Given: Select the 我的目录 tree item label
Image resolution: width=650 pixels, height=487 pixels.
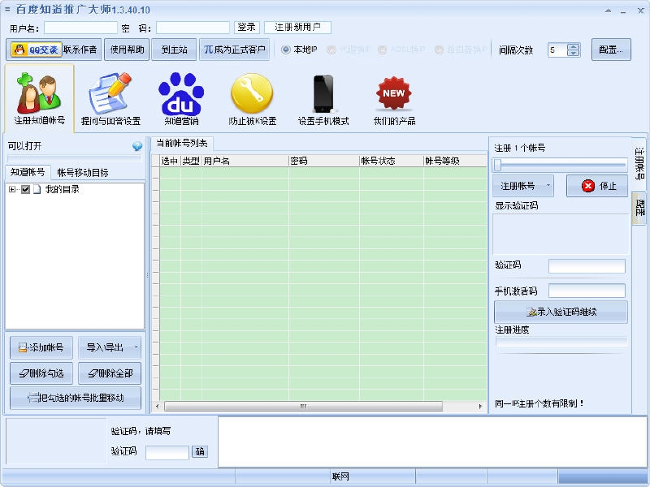Looking at the screenshot, I should (x=63, y=189).
